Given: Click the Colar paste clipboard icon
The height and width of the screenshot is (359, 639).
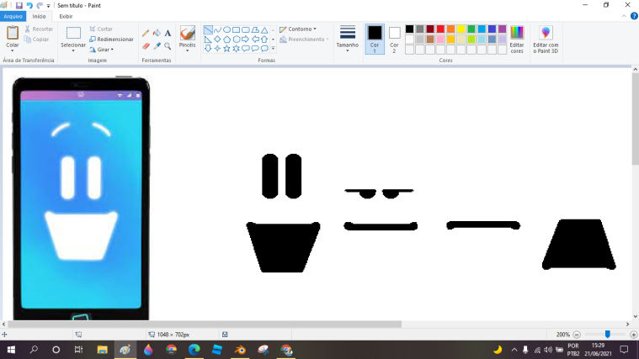Looking at the screenshot, I should tap(13, 33).
